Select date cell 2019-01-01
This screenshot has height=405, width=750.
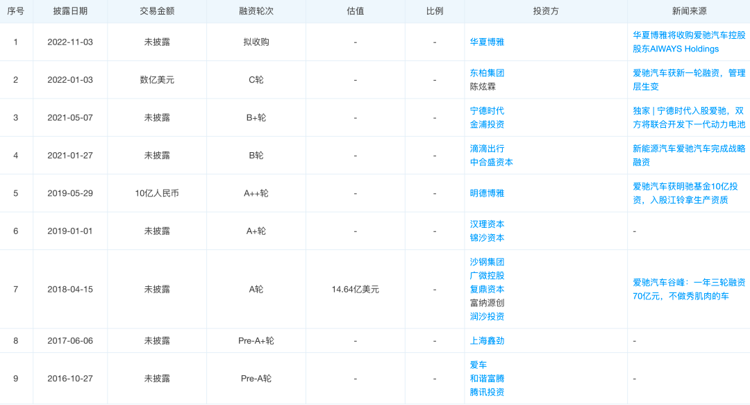[x=70, y=231]
